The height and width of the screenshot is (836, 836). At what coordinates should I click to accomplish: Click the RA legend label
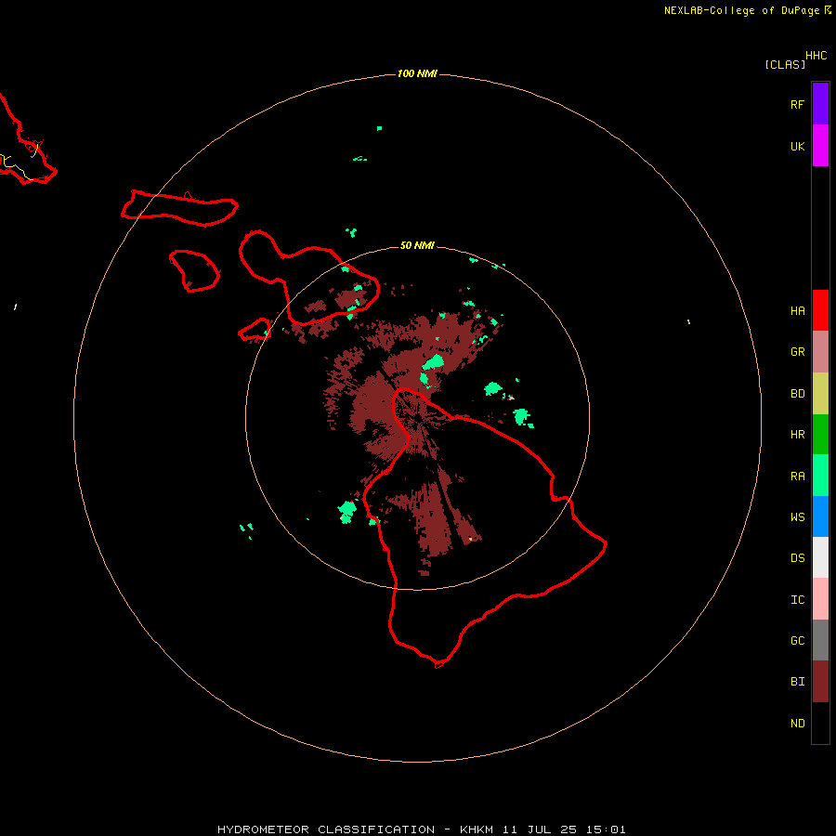(x=797, y=477)
